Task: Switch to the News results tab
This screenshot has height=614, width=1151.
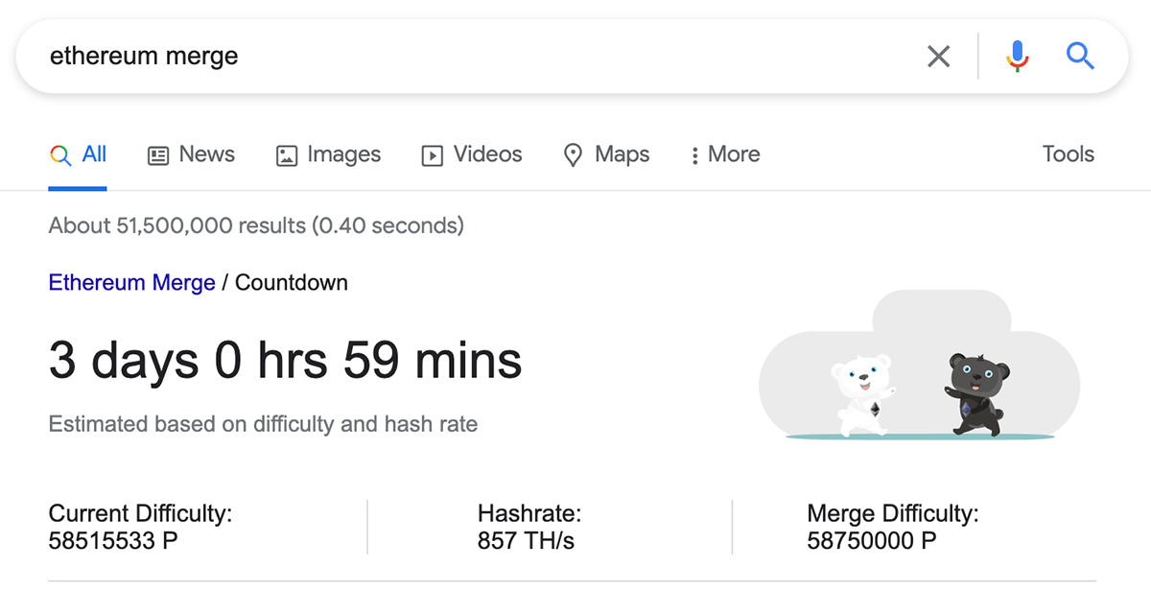Action: (x=191, y=154)
